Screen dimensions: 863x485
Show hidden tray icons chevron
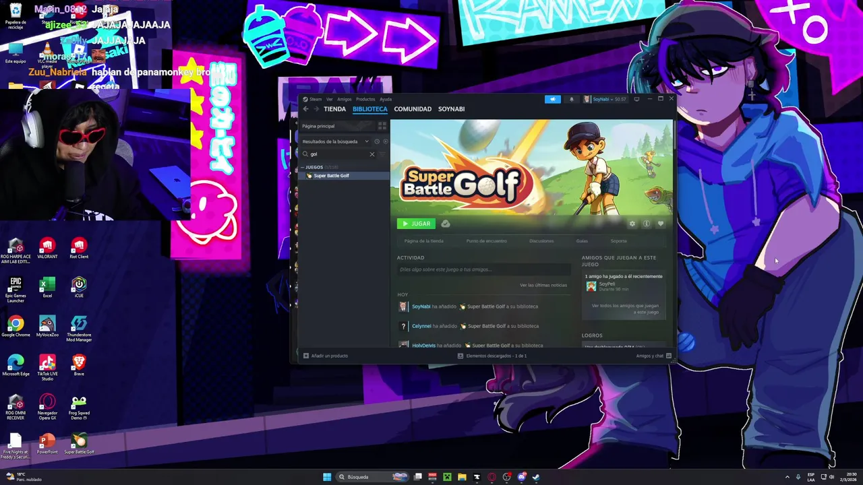[787, 477]
